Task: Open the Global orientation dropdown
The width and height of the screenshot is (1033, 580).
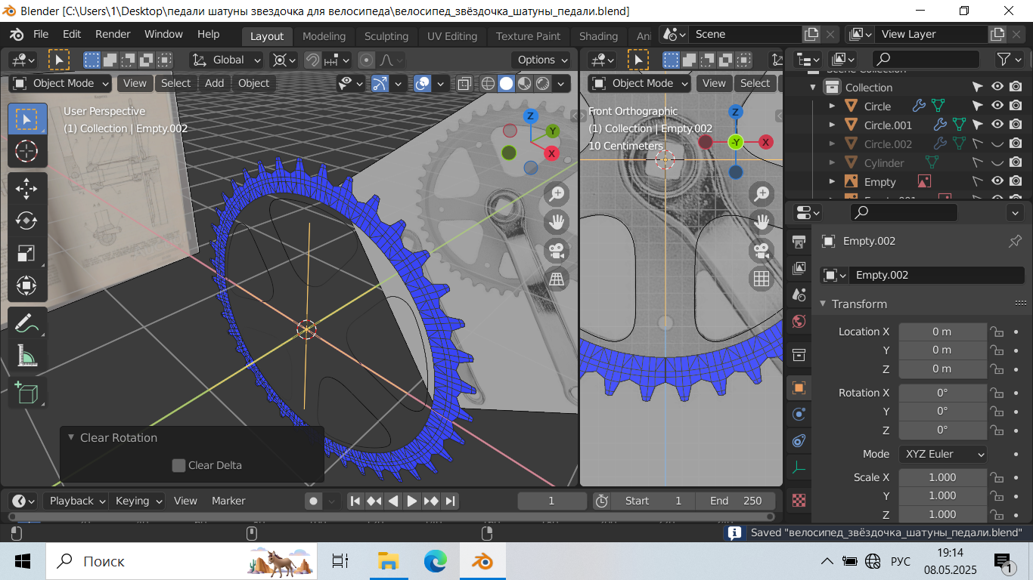Action: pyautogui.click(x=227, y=60)
